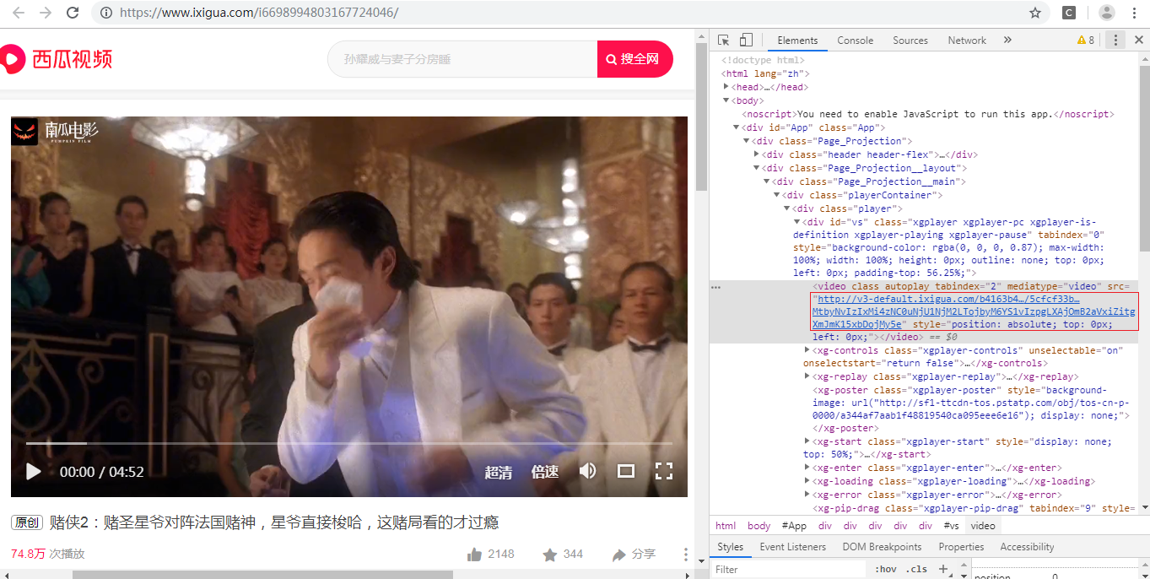Expand the xg-start element
This screenshot has width=1150, height=579.
(x=807, y=441)
